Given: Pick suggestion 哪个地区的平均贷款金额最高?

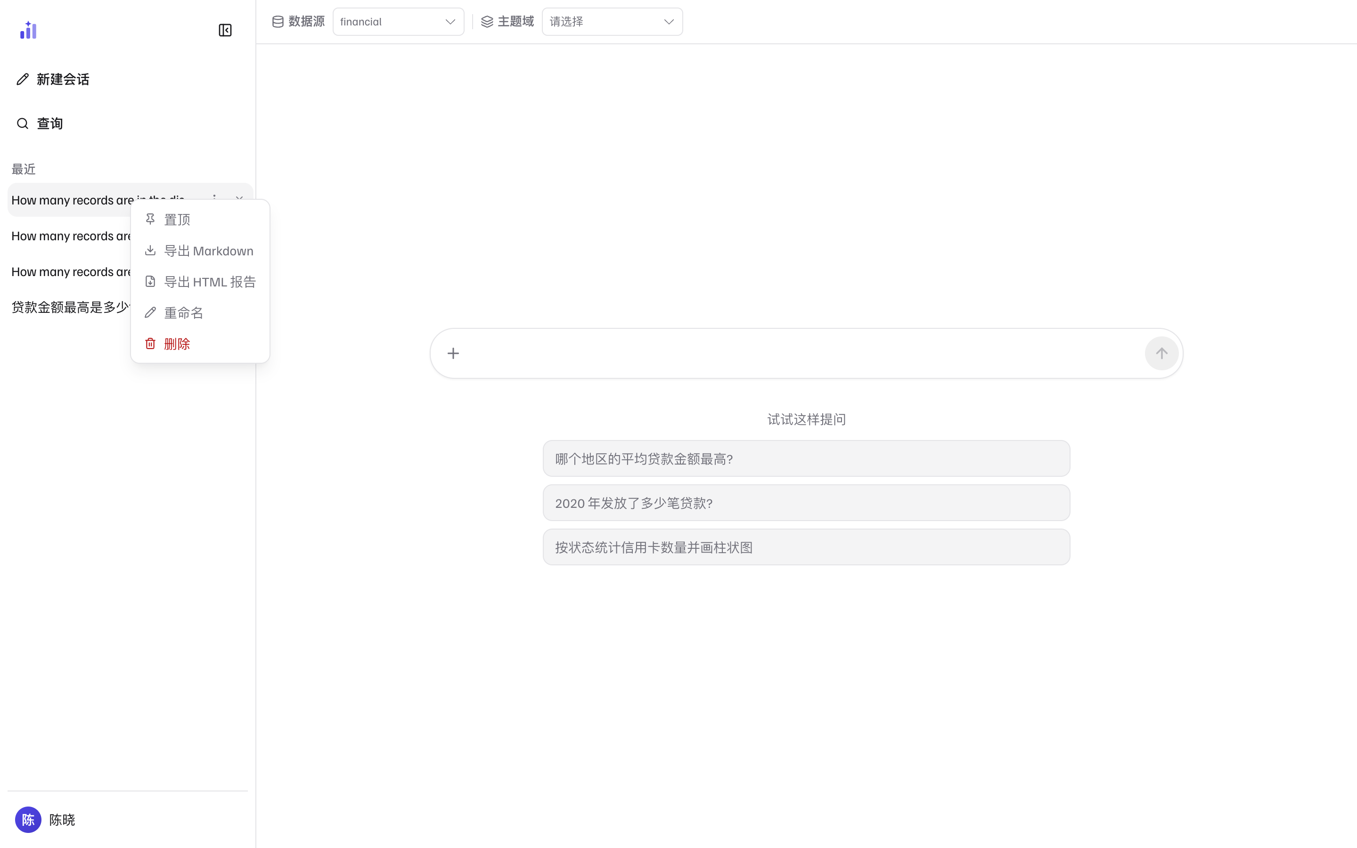Looking at the screenshot, I should click(x=806, y=459).
